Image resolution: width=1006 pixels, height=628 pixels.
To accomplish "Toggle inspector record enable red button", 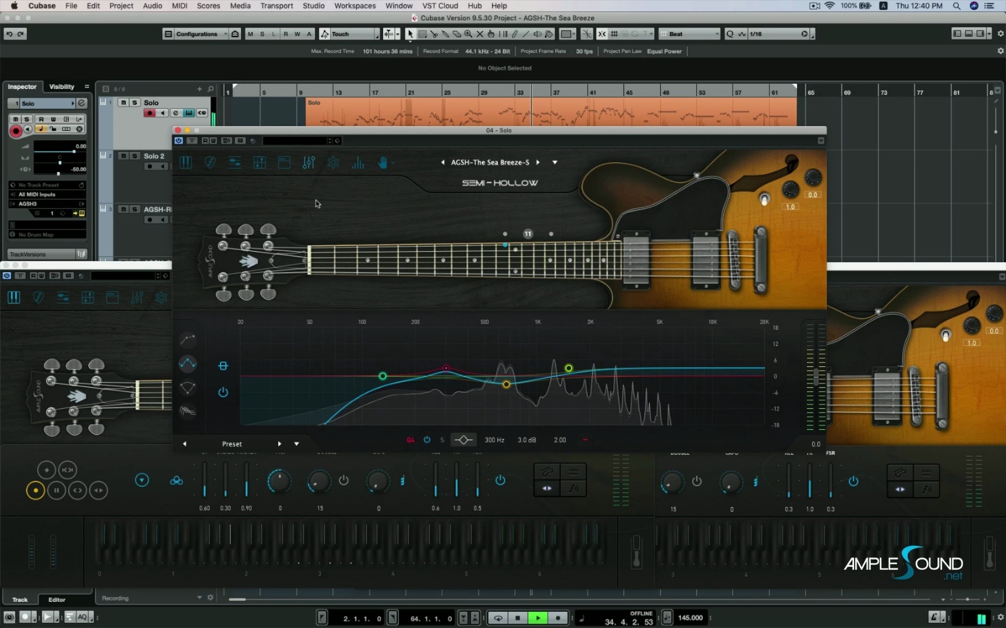I will [x=16, y=131].
